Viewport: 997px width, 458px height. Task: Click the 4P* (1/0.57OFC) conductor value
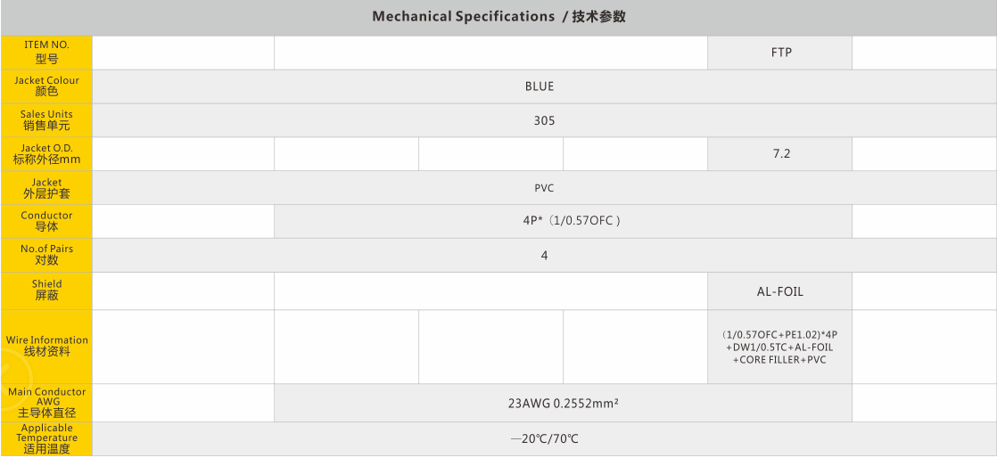(x=571, y=221)
